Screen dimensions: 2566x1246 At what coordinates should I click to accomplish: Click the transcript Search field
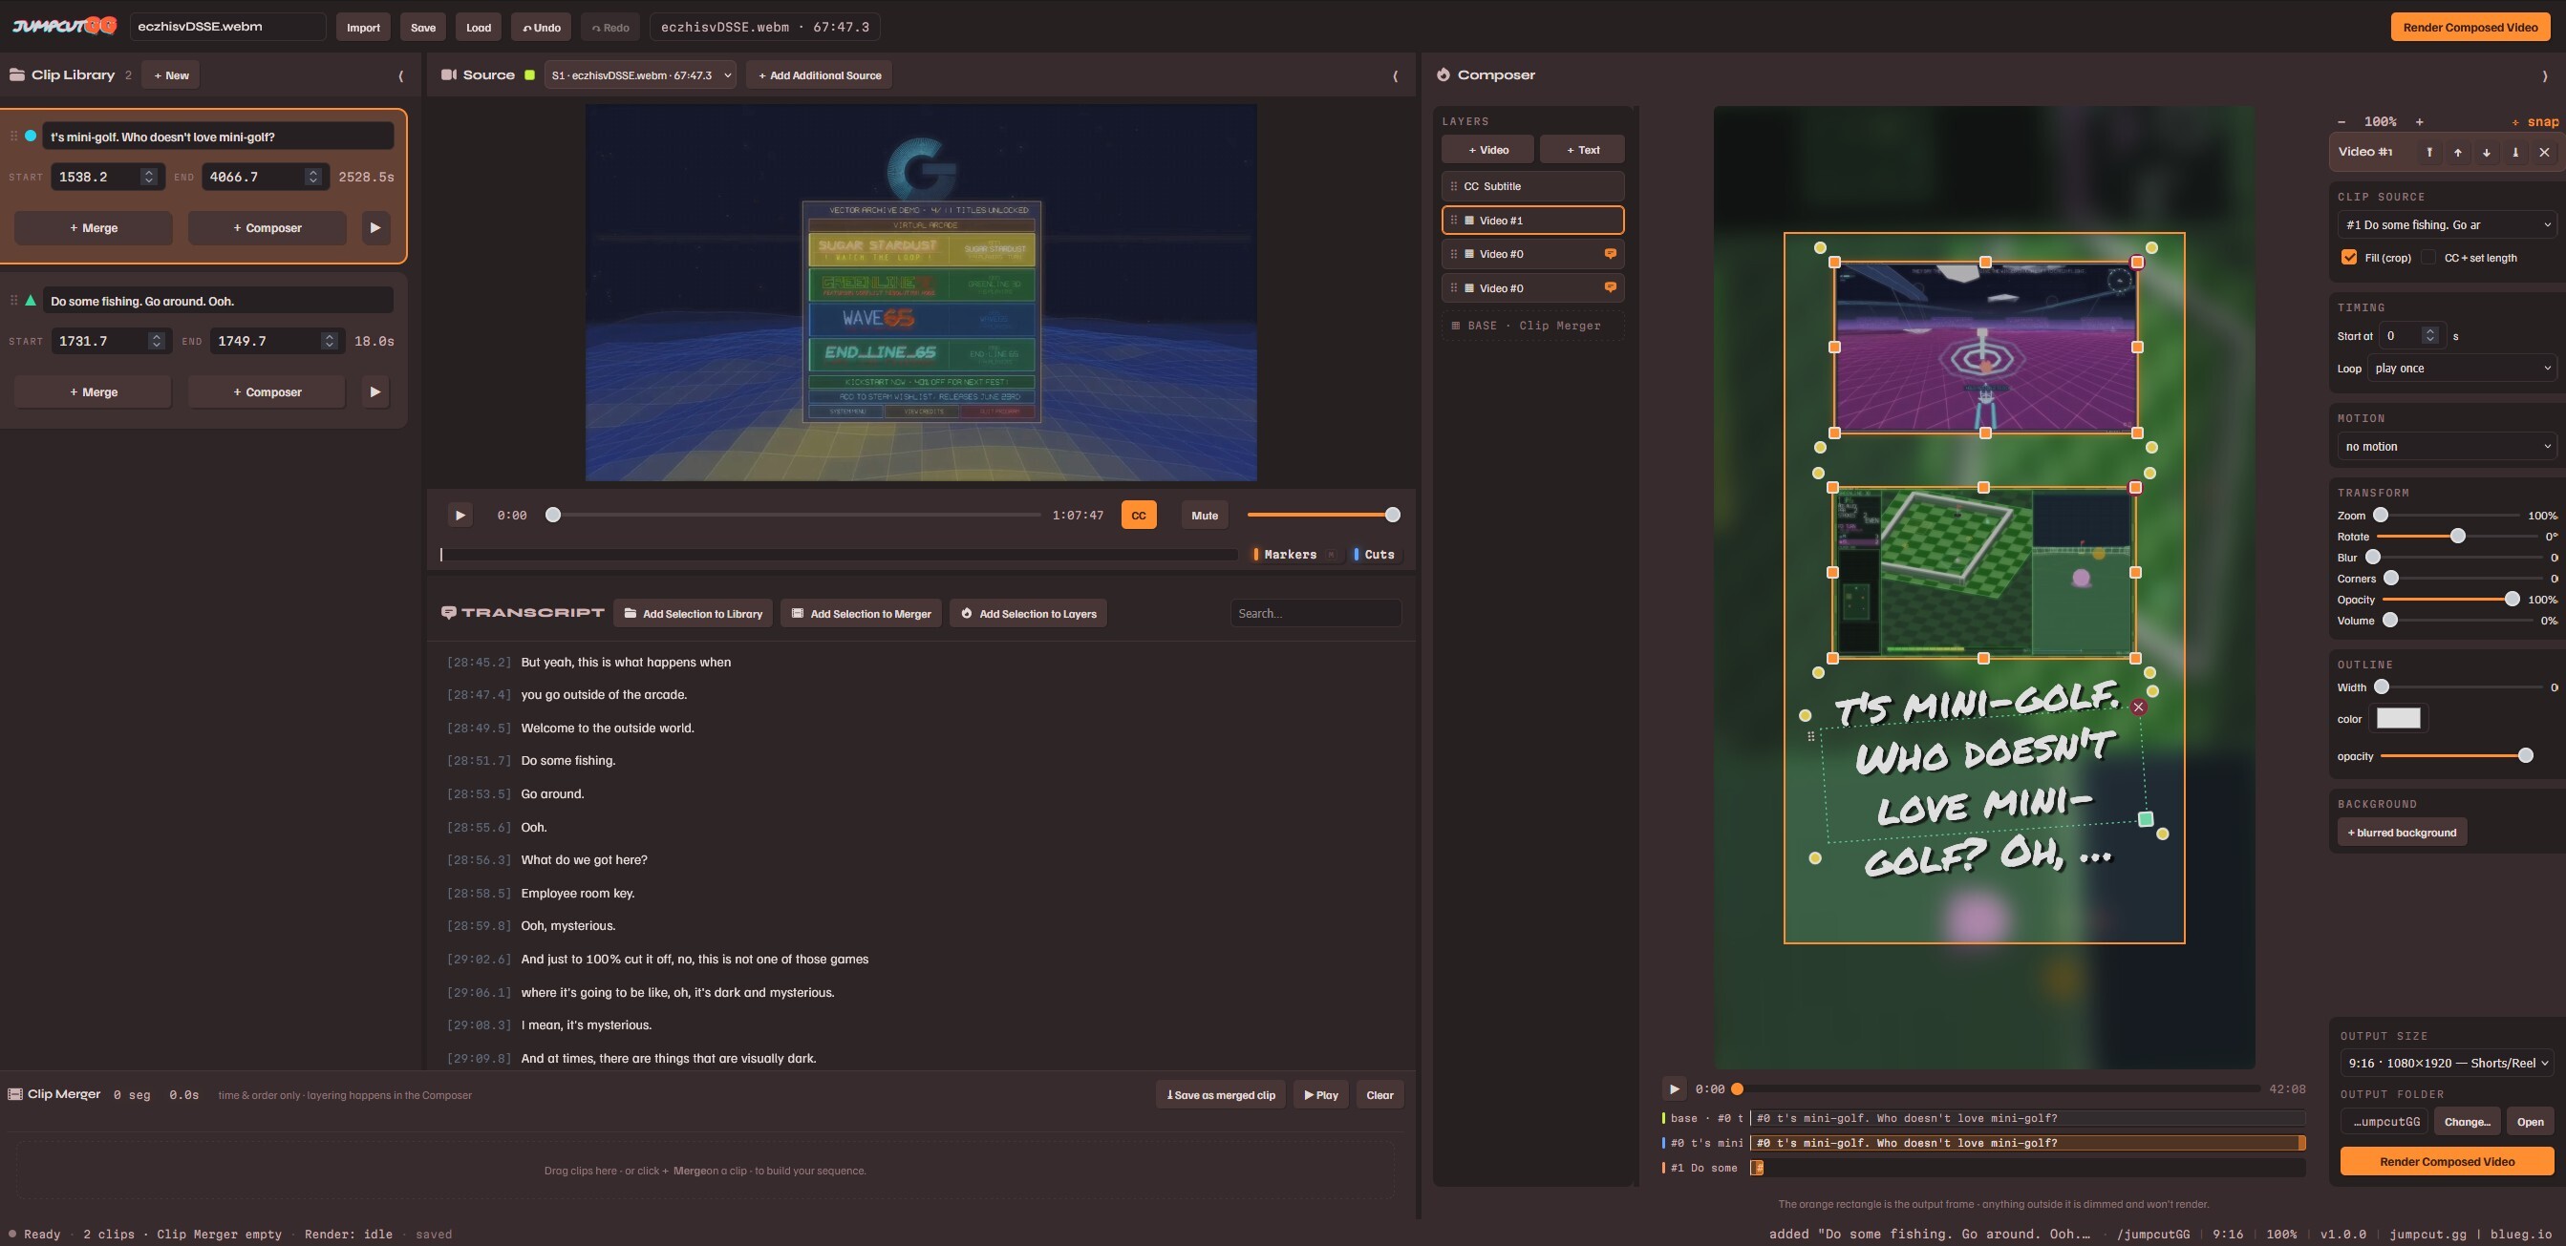coord(1315,613)
